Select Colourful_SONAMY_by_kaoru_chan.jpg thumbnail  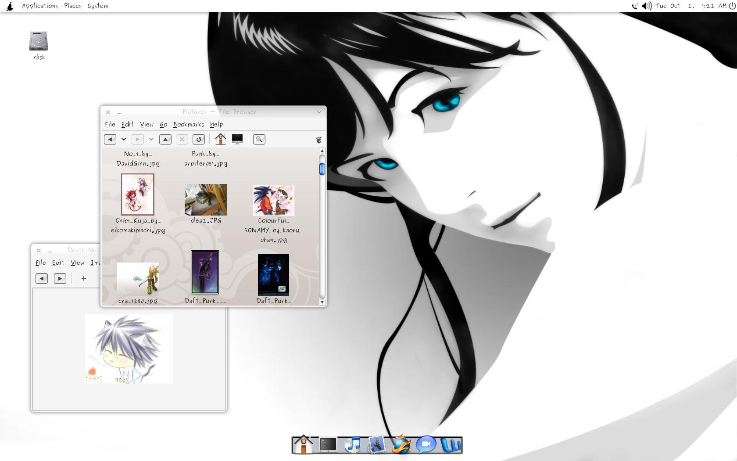pyautogui.click(x=273, y=200)
